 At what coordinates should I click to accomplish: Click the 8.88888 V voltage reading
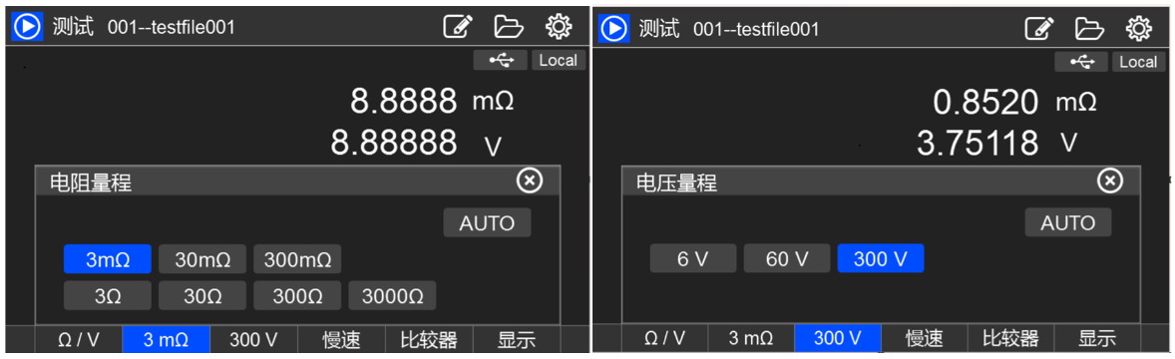click(x=417, y=143)
